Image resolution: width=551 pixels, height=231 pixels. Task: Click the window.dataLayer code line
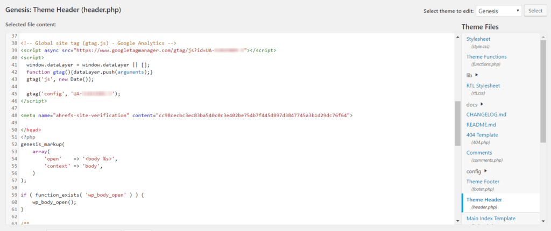pos(88,64)
